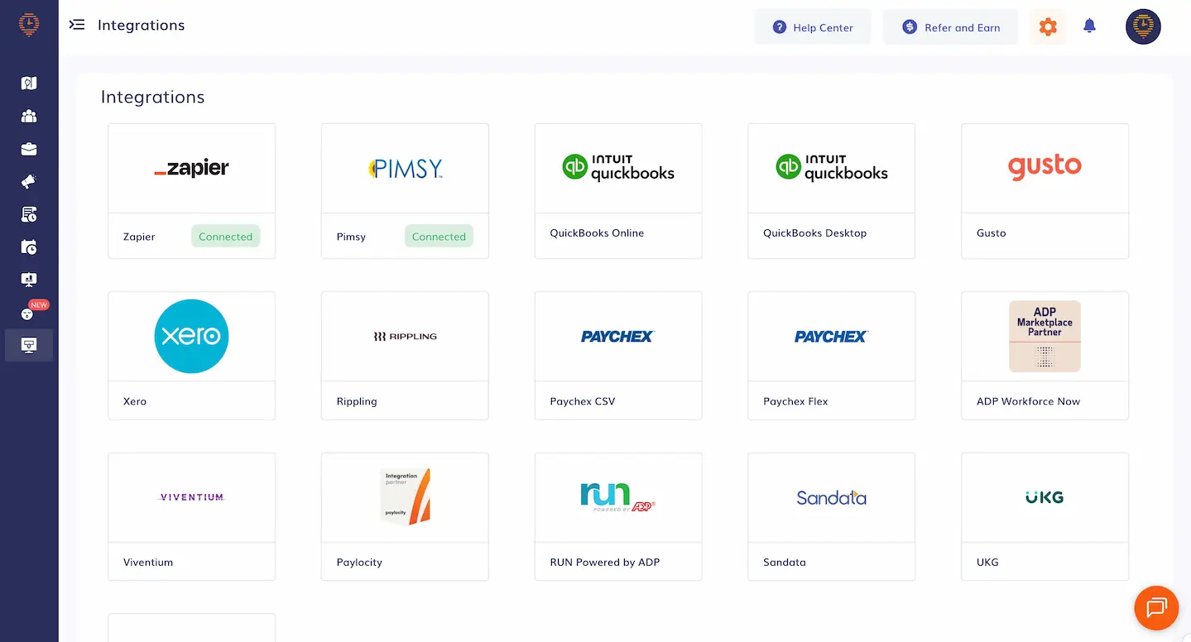Click the Gusto logo
Screen dimensions: 1191x642
[x=1045, y=166]
